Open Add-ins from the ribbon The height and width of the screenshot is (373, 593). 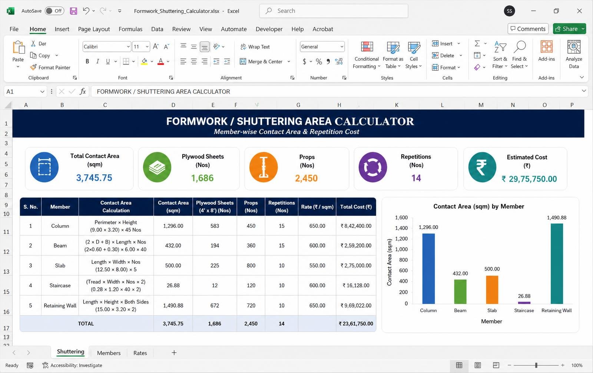(x=547, y=51)
